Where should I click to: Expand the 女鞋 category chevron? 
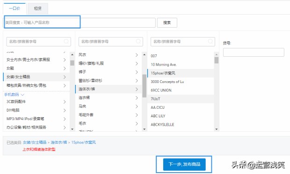(65, 68)
